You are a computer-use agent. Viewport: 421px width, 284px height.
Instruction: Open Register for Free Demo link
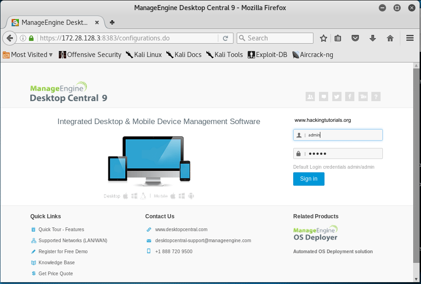click(x=63, y=251)
